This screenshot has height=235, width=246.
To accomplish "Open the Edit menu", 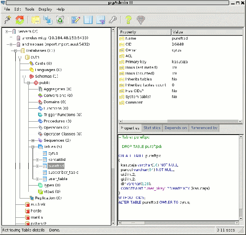I will (x=17, y=9).
